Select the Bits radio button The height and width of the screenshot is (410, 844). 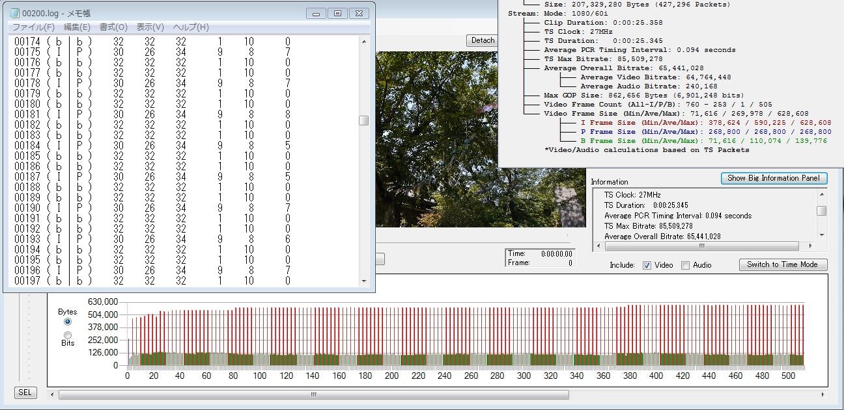pos(68,335)
